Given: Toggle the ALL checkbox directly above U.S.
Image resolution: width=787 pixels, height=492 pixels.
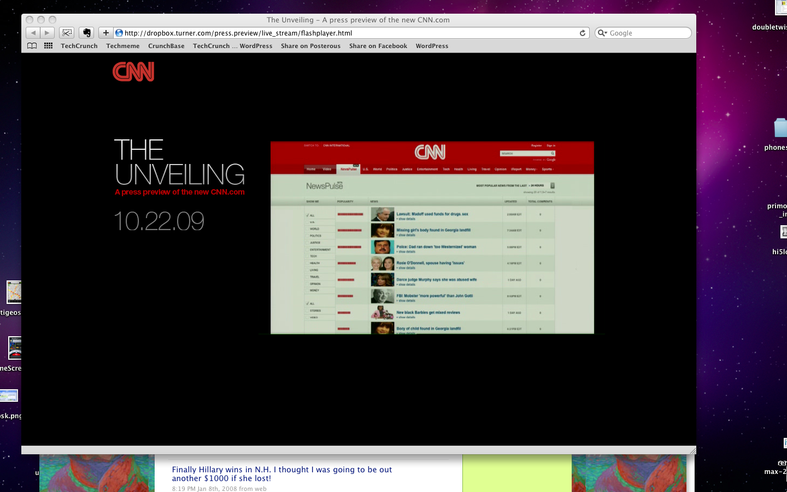Looking at the screenshot, I should 308,215.
